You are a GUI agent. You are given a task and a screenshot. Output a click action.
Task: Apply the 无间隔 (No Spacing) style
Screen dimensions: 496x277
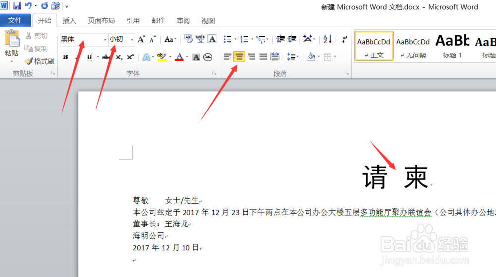(x=413, y=46)
